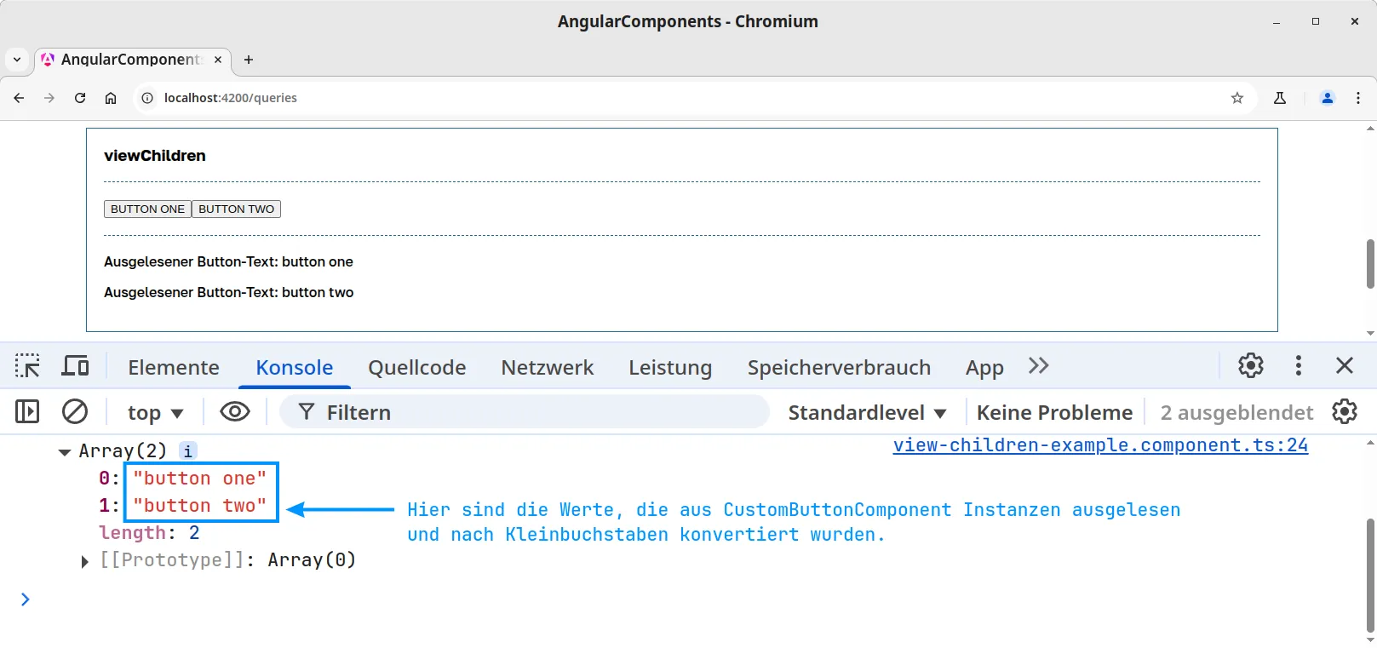Open the Leistung tab
The width and height of the screenshot is (1377, 648).
670,367
